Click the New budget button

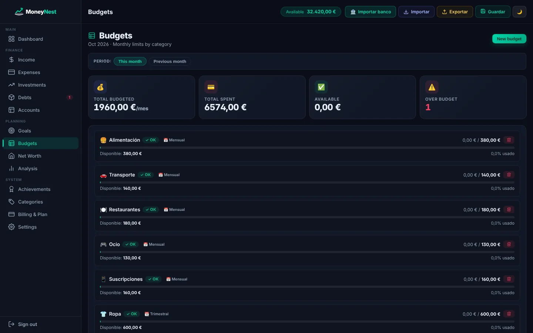[509, 38]
